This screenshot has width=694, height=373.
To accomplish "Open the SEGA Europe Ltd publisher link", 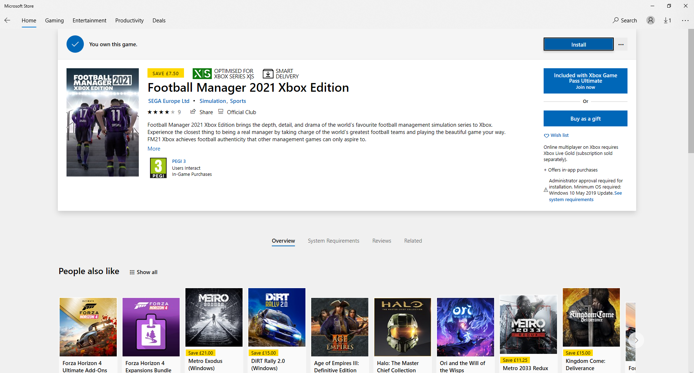I will (x=169, y=101).
